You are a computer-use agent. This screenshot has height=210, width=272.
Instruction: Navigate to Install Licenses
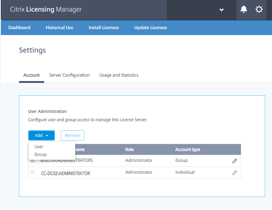pyautogui.click(x=104, y=28)
